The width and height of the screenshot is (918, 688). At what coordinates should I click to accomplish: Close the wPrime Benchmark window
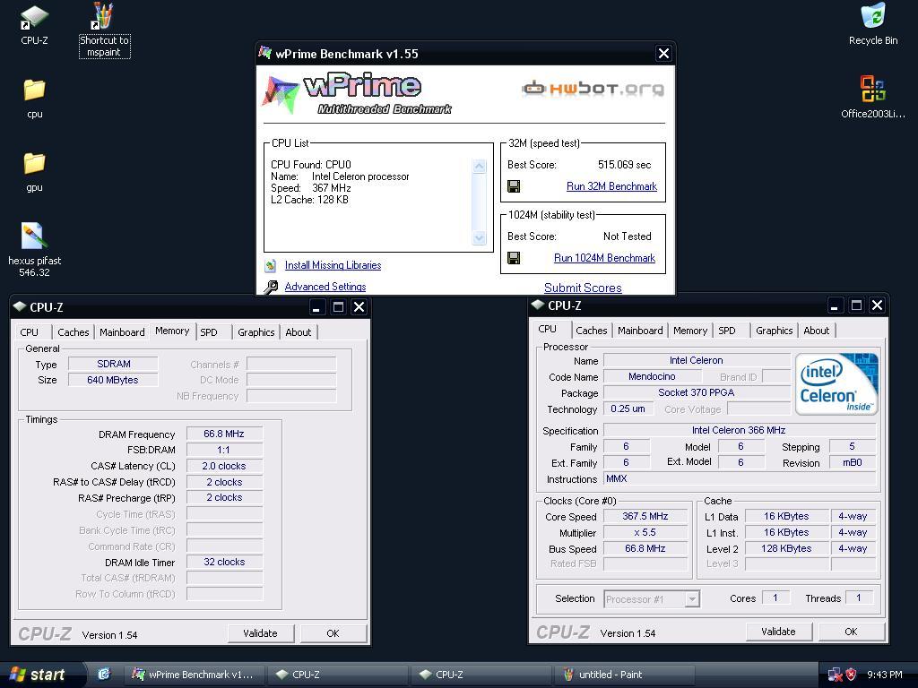tap(663, 54)
